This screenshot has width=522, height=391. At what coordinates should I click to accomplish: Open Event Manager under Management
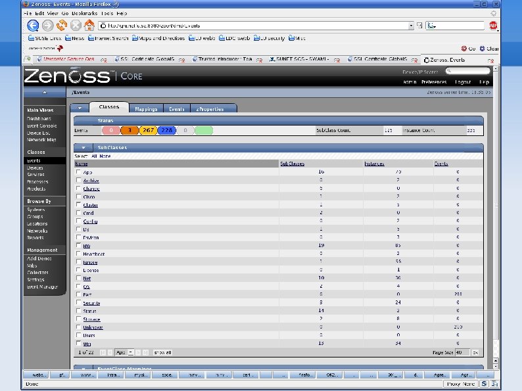[42, 287]
